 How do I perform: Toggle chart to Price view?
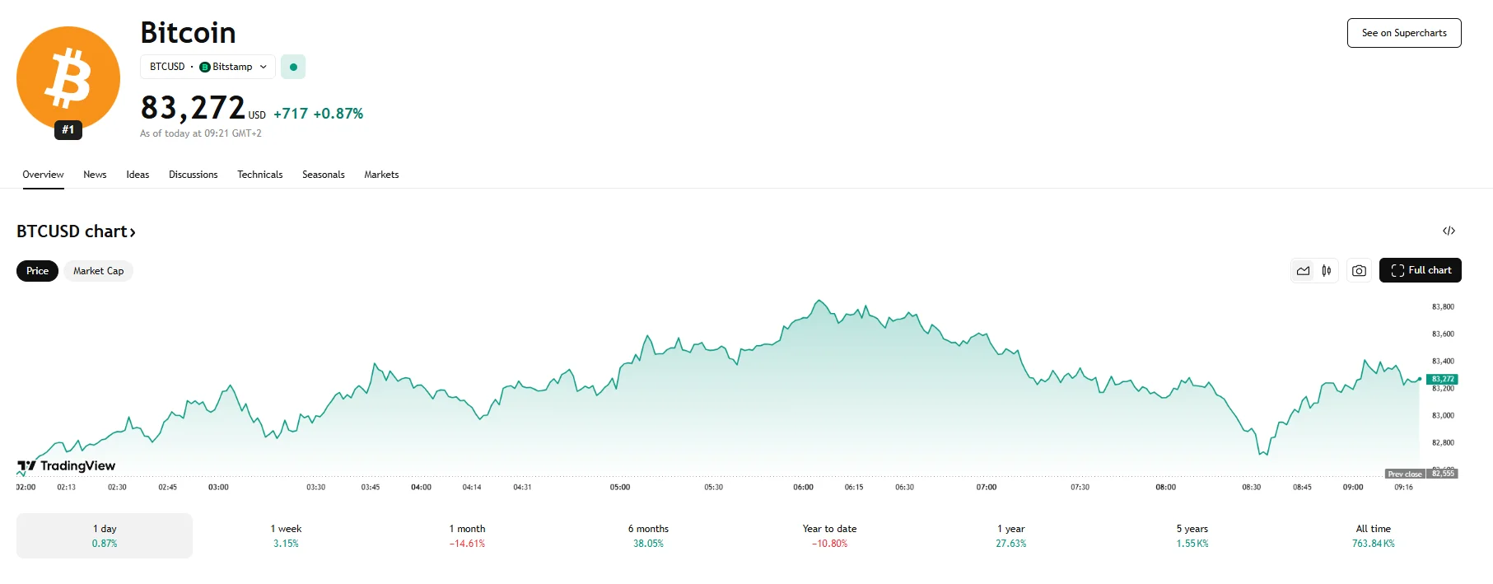pos(37,271)
